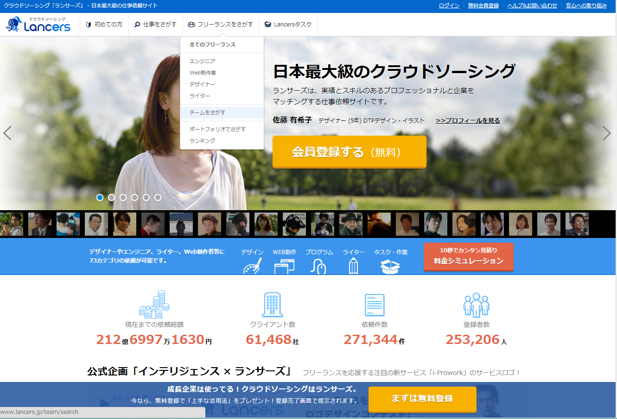This screenshot has height=419, width=617.
Task: Click the 253,206 registrant count
Action: [473, 340]
